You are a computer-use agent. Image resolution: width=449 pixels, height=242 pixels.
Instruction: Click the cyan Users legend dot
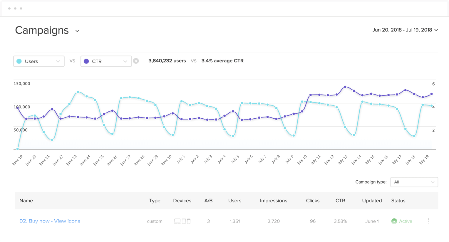(19, 61)
